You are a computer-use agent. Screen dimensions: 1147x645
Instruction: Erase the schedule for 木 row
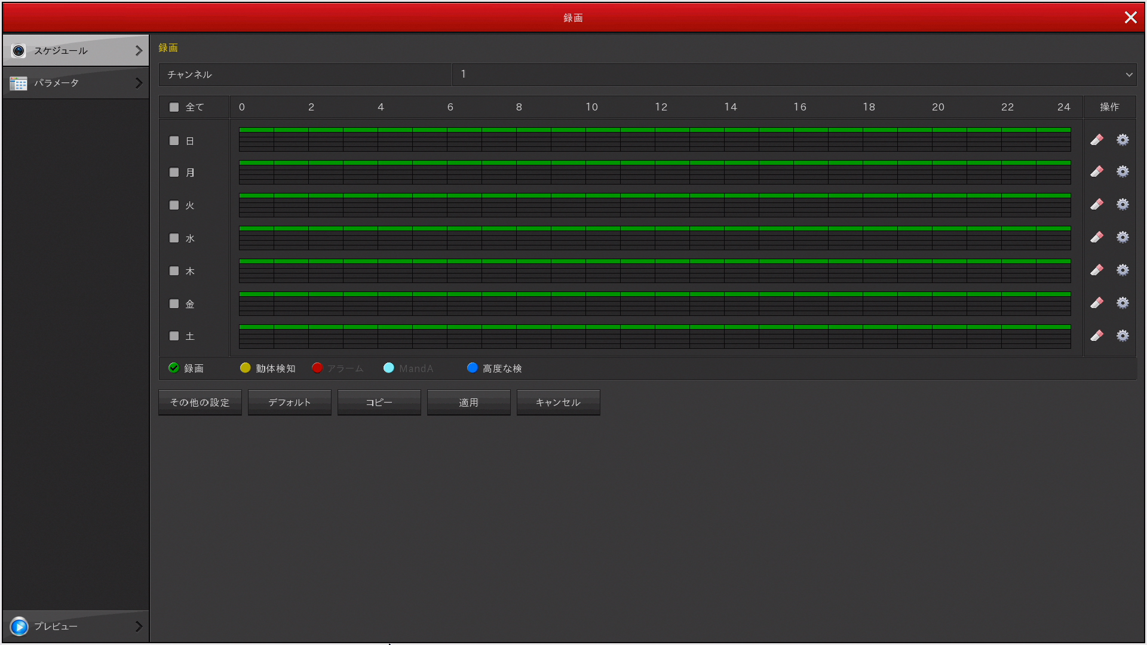tap(1097, 271)
